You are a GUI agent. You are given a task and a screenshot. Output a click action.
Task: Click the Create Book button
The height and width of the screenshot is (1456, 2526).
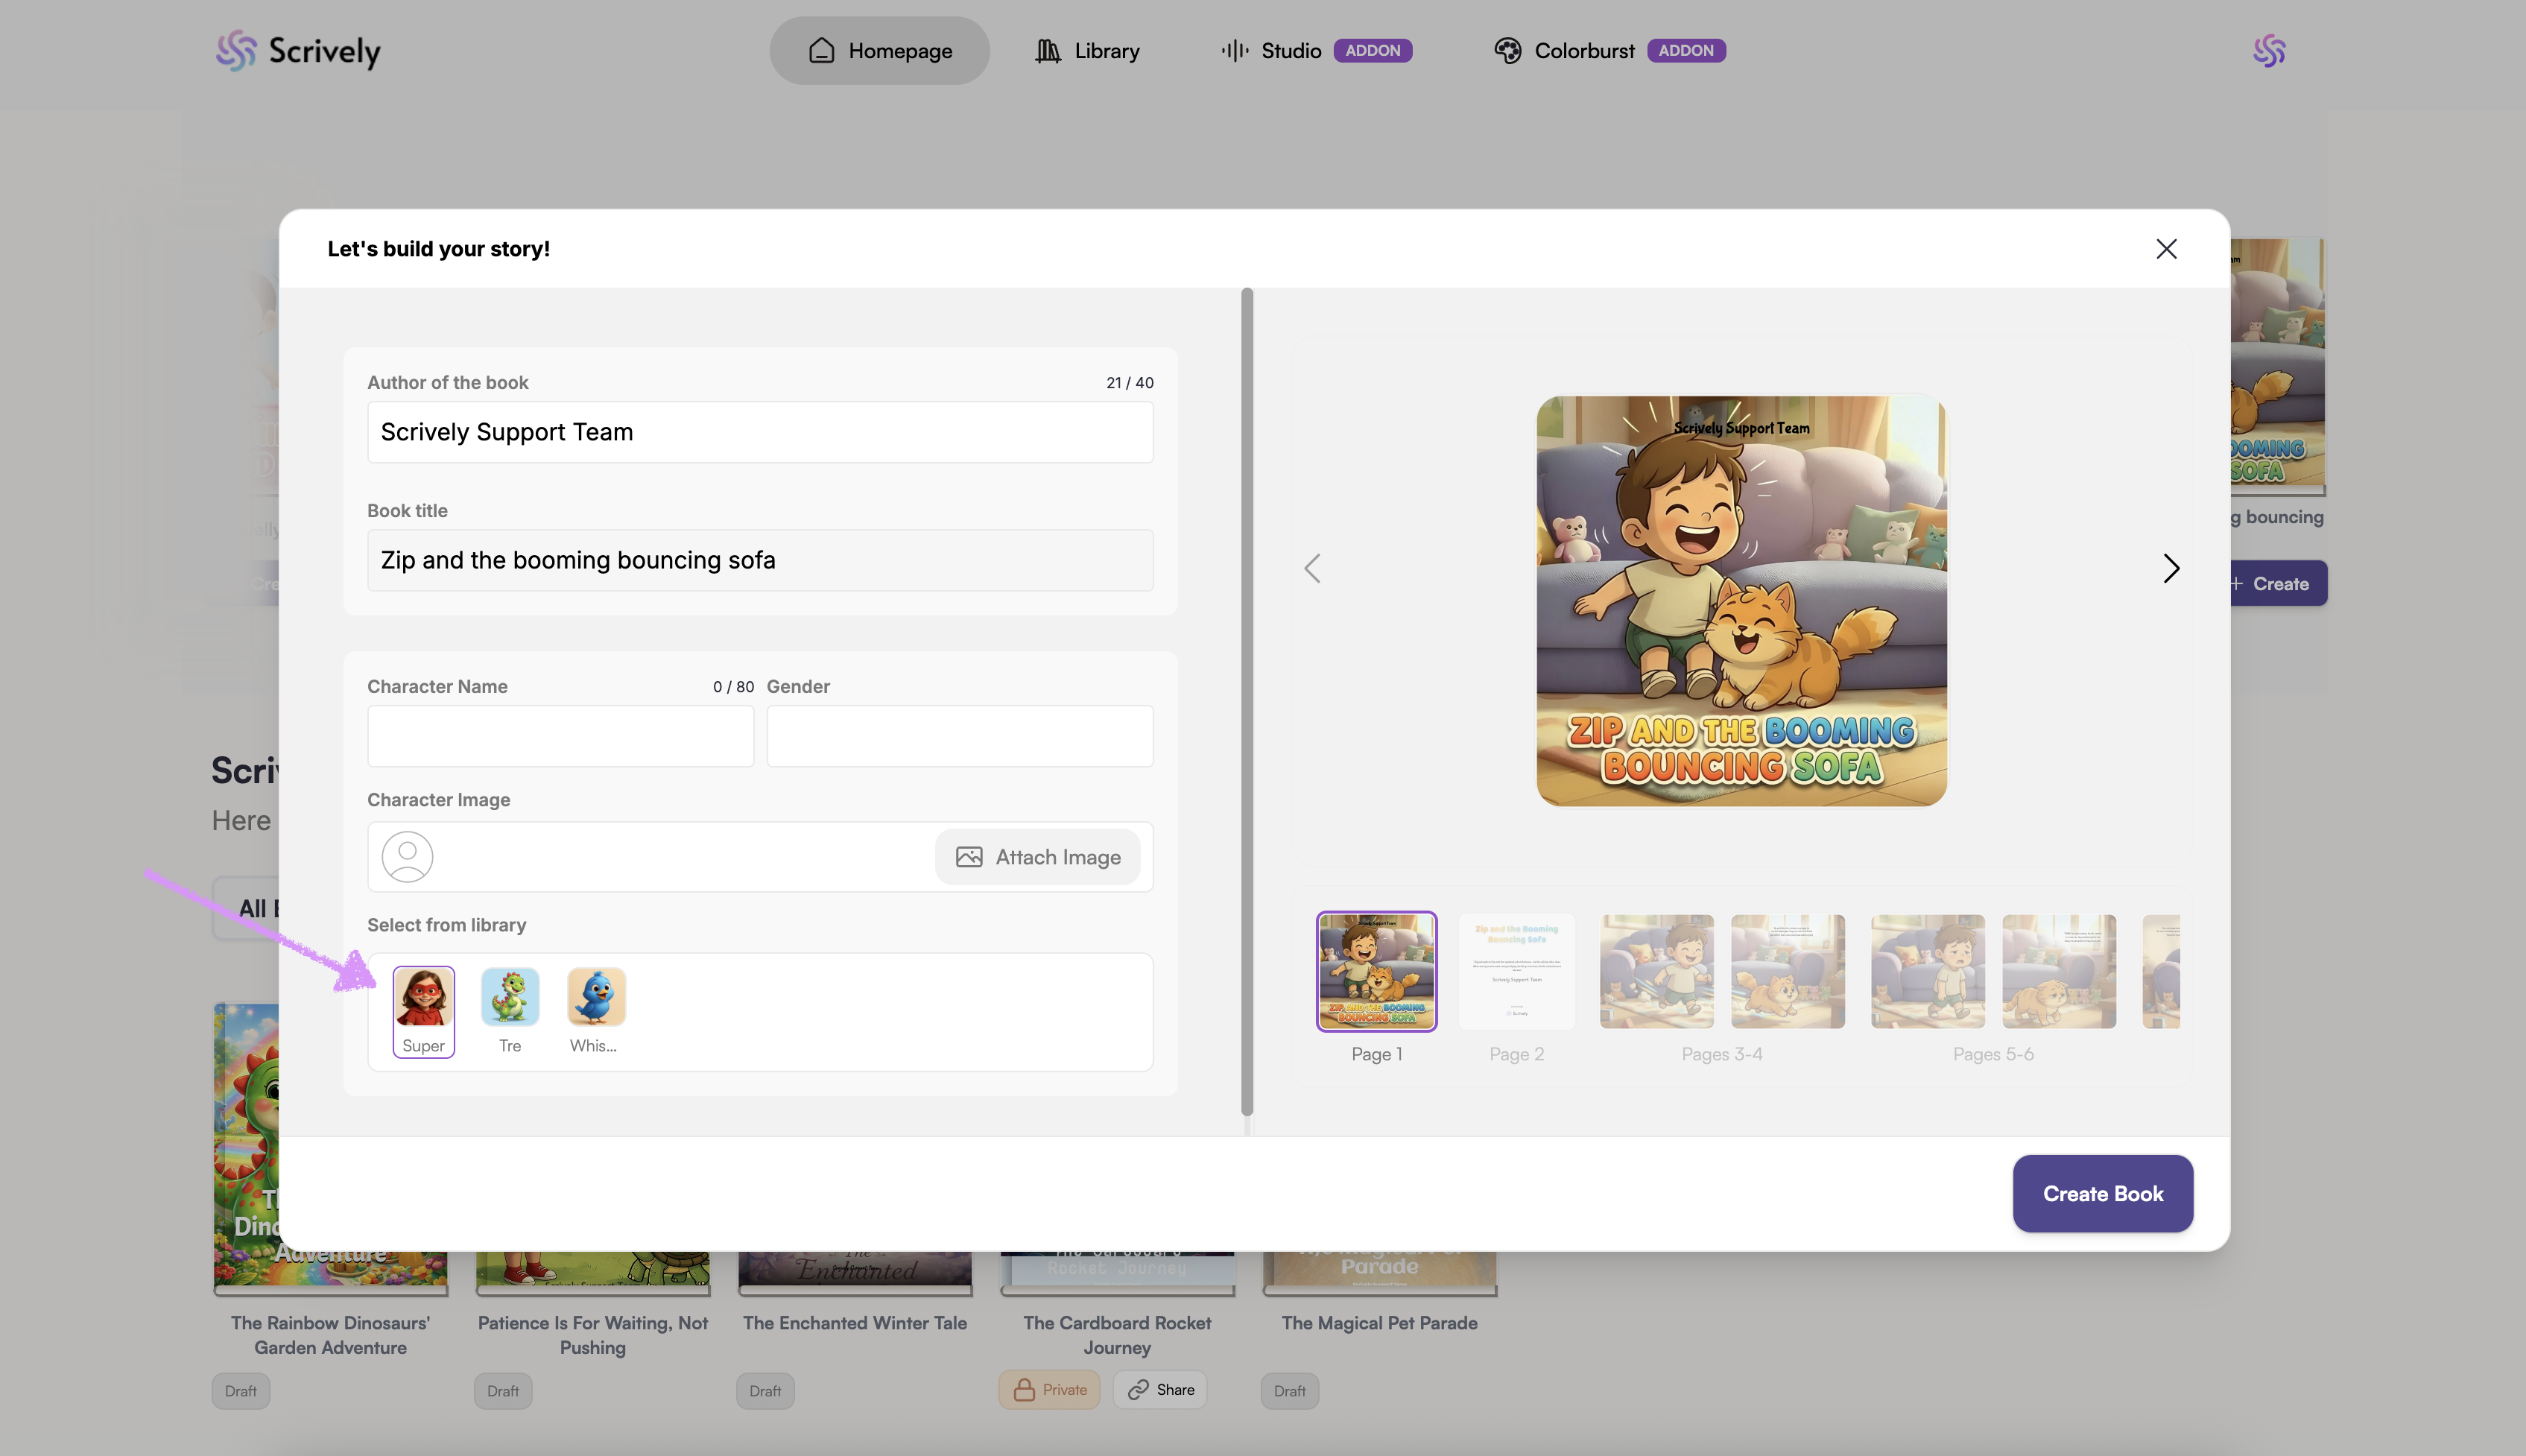click(x=2102, y=1193)
